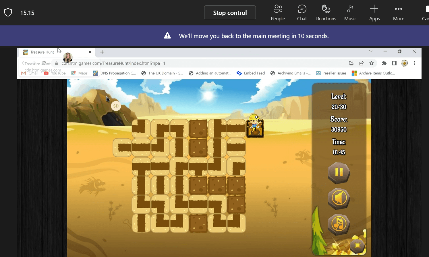Click the miner sitting on the treasure chest
Viewport: 429px width, 257px height.
(x=255, y=126)
